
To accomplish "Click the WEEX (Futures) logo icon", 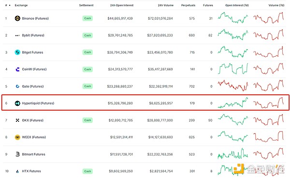I will [x=17, y=137].
